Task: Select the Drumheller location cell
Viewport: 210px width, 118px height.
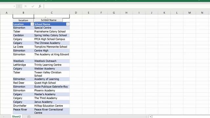Action: [x=23, y=106]
